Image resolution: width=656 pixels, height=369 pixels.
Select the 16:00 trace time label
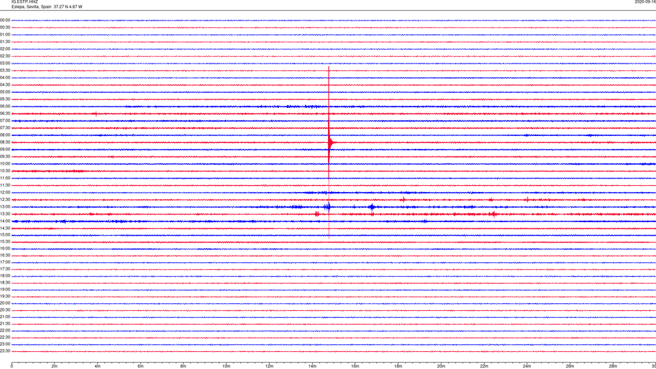click(5, 249)
